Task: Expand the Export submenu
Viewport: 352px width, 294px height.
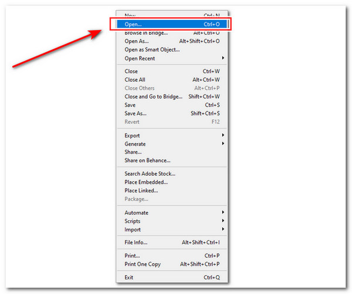Action: pyautogui.click(x=172, y=136)
